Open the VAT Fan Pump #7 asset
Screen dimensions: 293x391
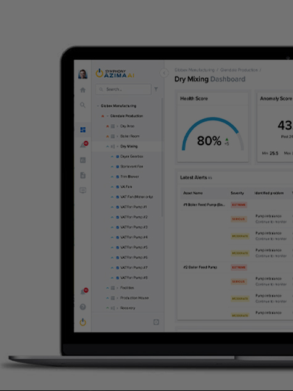pyautogui.click(x=134, y=267)
